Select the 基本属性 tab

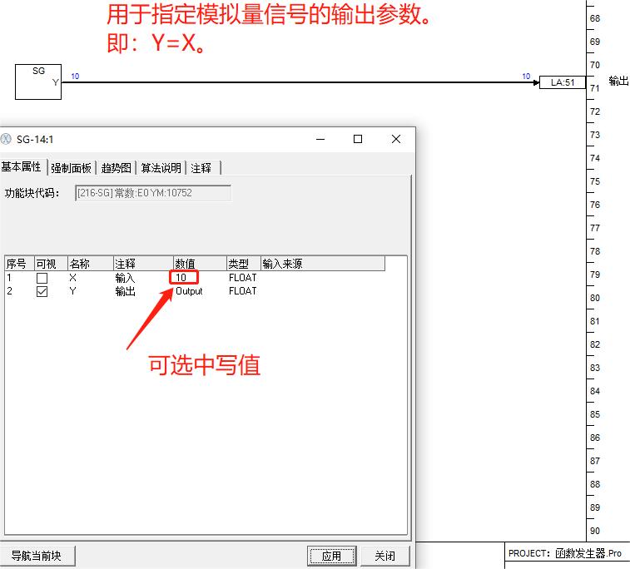[x=22, y=166]
